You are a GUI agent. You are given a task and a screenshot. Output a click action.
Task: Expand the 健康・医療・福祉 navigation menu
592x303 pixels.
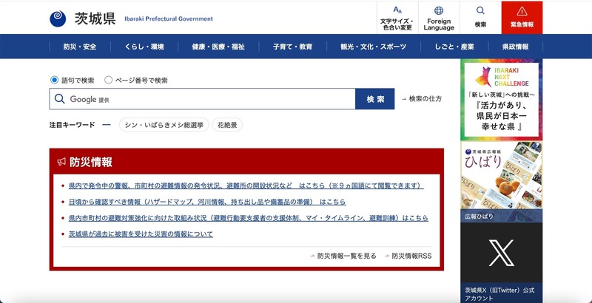pos(218,47)
